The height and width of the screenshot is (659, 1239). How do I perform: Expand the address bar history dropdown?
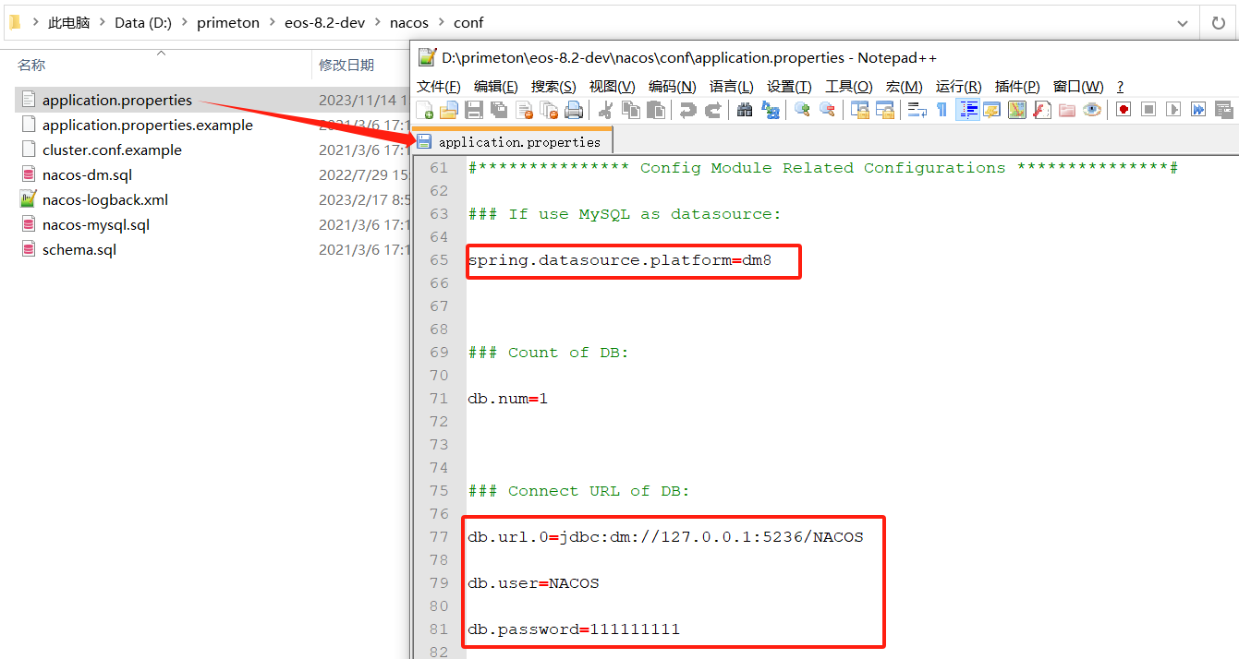(x=1183, y=22)
